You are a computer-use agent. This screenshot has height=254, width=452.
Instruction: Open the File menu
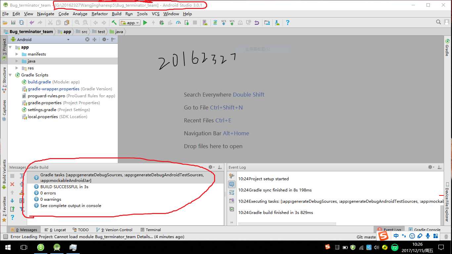(5, 14)
